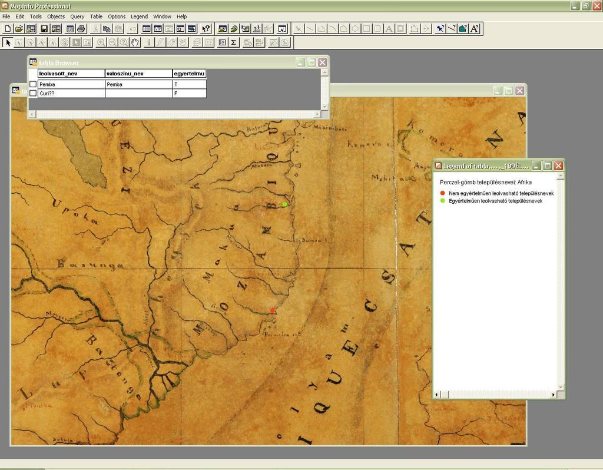
Task: Click the valoszinu_nev column header
Action: pyautogui.click(x=138, y=74)
